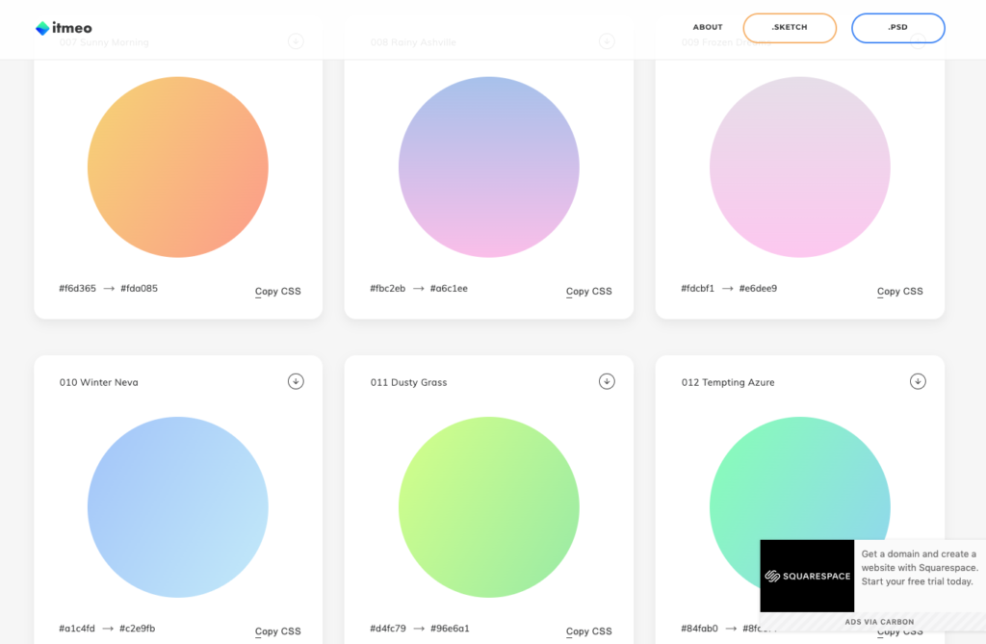Screen dimensions: 986x644
Task: Download the Dusty Grass gradient
Action: [607, 381]
